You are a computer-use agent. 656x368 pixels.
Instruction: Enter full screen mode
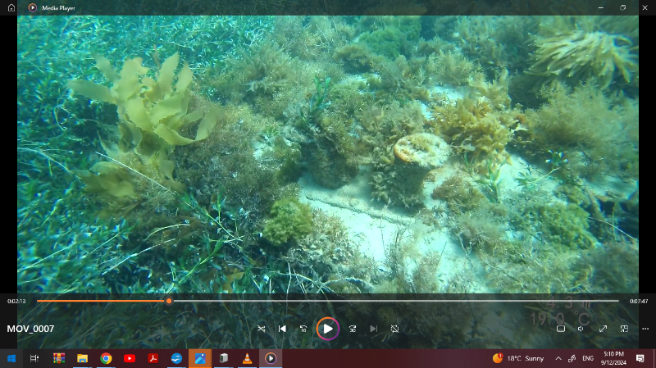point(603,329)
